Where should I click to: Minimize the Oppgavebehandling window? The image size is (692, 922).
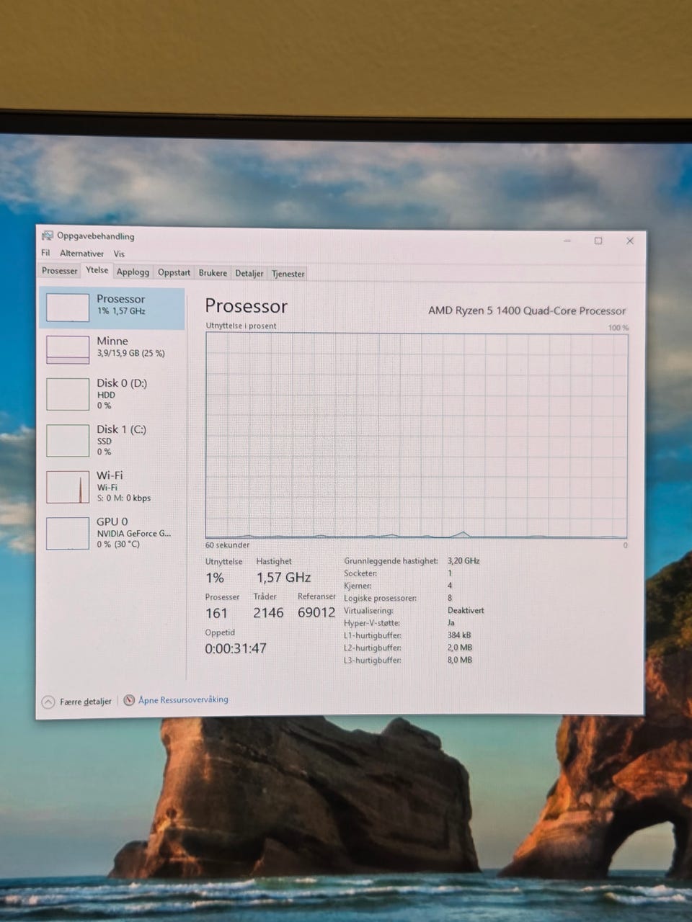point(567,241)
